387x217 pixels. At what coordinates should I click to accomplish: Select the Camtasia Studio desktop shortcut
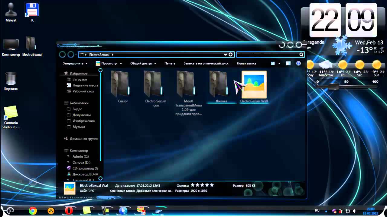point(11,118)
